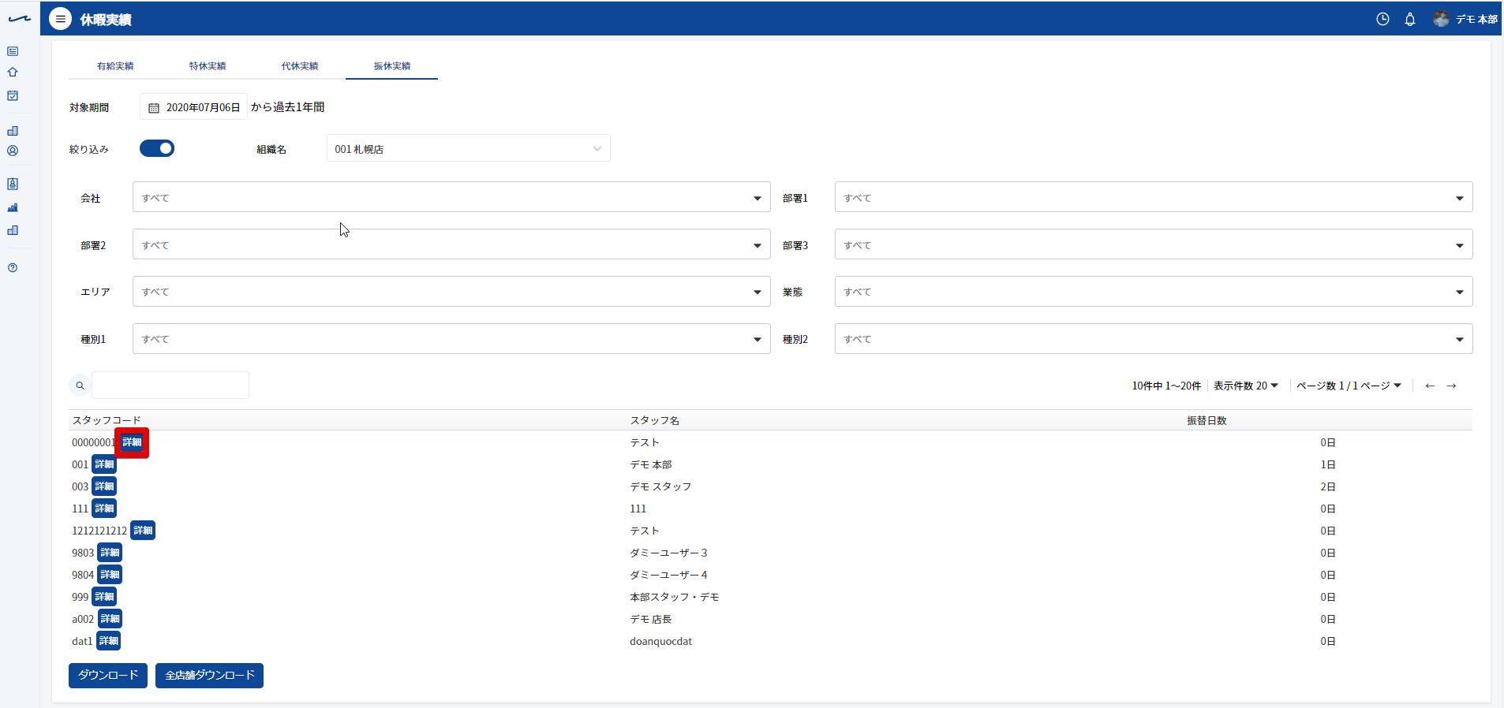
Task: Click 詳細 for staff code 1212121212
Action: click(x=143, y=531)
